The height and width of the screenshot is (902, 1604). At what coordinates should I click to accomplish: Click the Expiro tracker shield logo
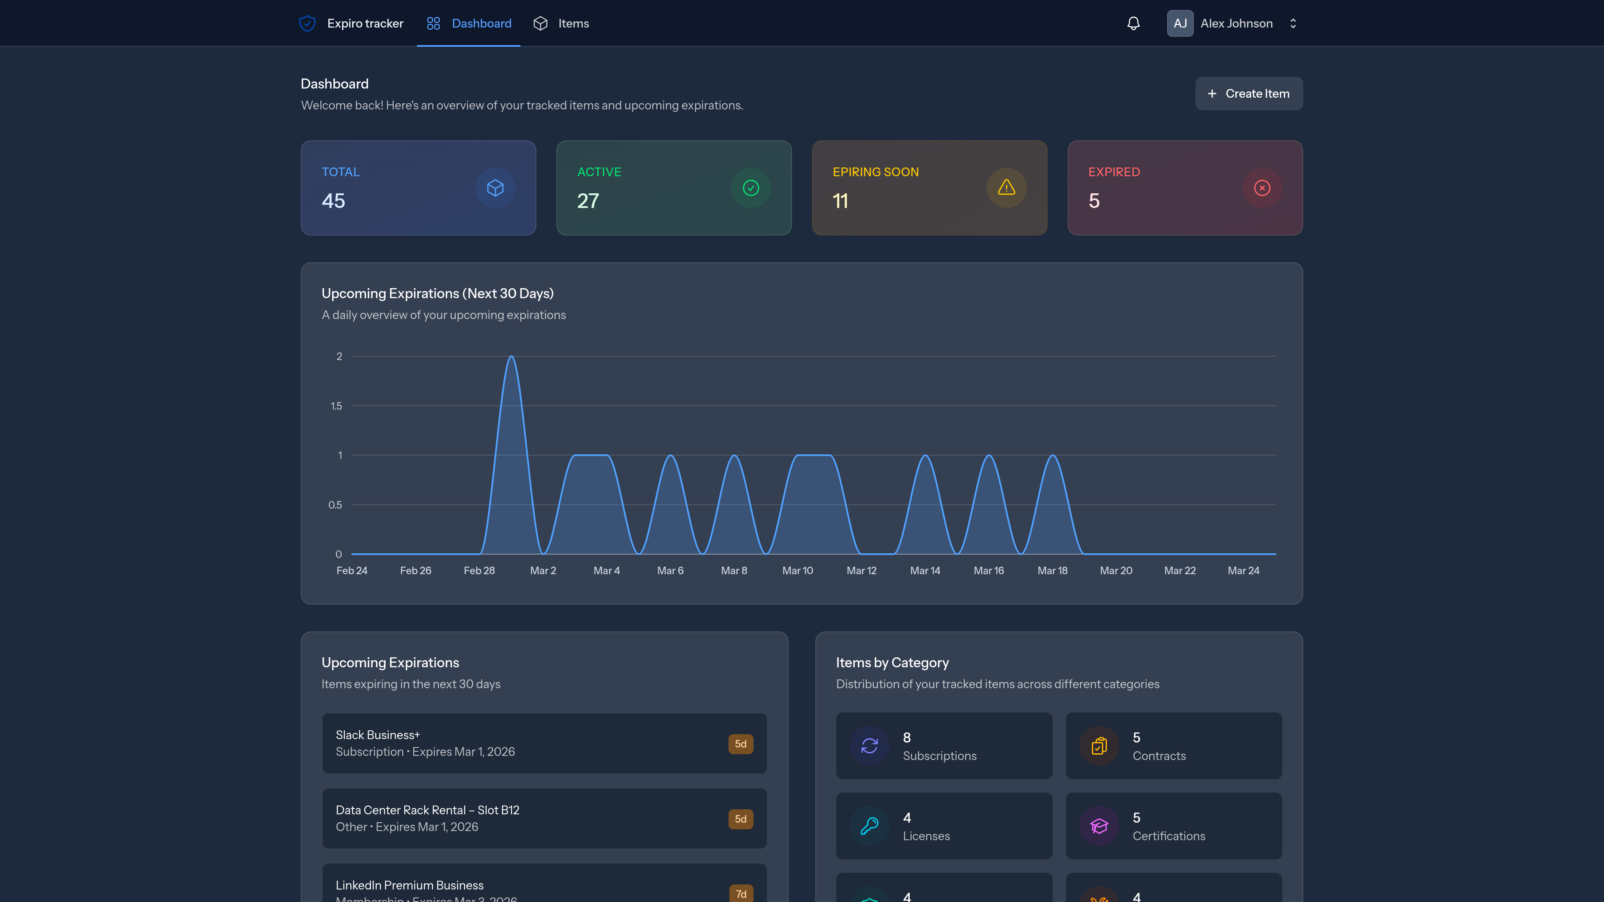pyautogui.click(x=307, y=24)
